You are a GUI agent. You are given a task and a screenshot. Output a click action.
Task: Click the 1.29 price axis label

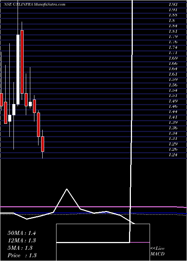173,144
